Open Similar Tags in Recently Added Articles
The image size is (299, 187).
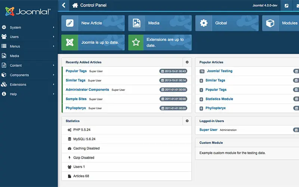click(x=75, y=80)
